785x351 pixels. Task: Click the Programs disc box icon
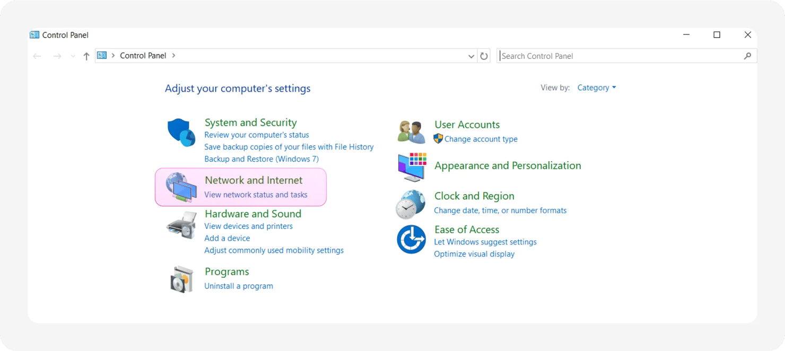pos(181,279)
